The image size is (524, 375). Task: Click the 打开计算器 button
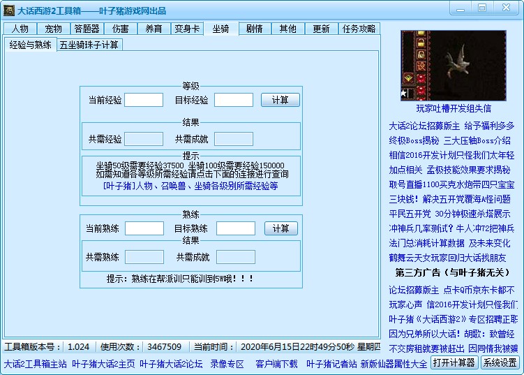coord(454,362)
